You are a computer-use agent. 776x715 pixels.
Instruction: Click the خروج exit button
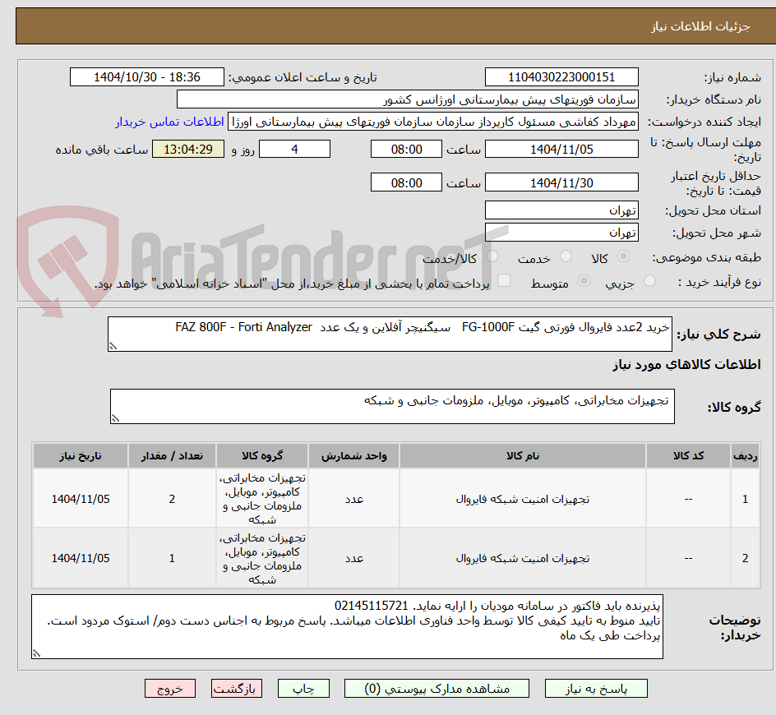[x=169, y=689]
